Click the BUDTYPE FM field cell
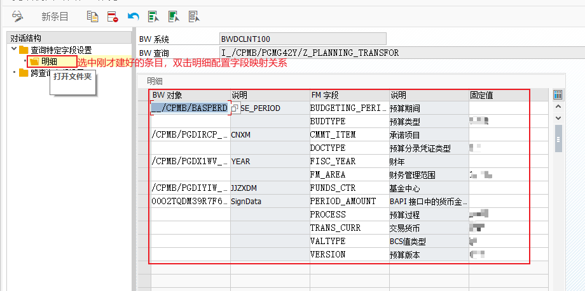The width and height of the screenshot is (585, 291). tap(350, 121)
